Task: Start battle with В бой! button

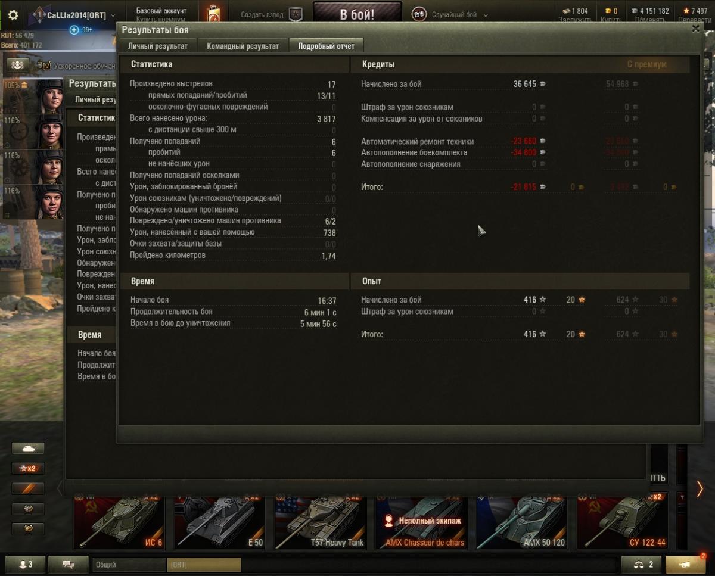Action: pos(357,14)
